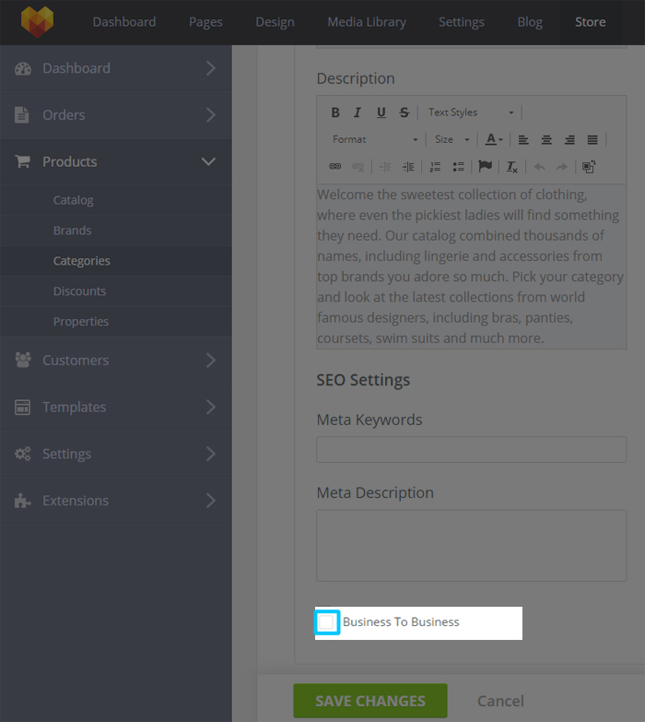Click the Save Changes button

coord(370,701)
